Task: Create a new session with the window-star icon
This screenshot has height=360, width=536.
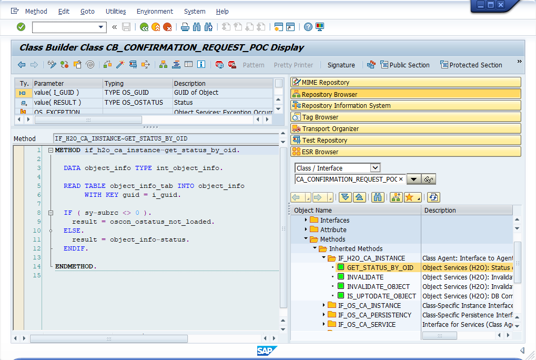Action: click(279, 27)
